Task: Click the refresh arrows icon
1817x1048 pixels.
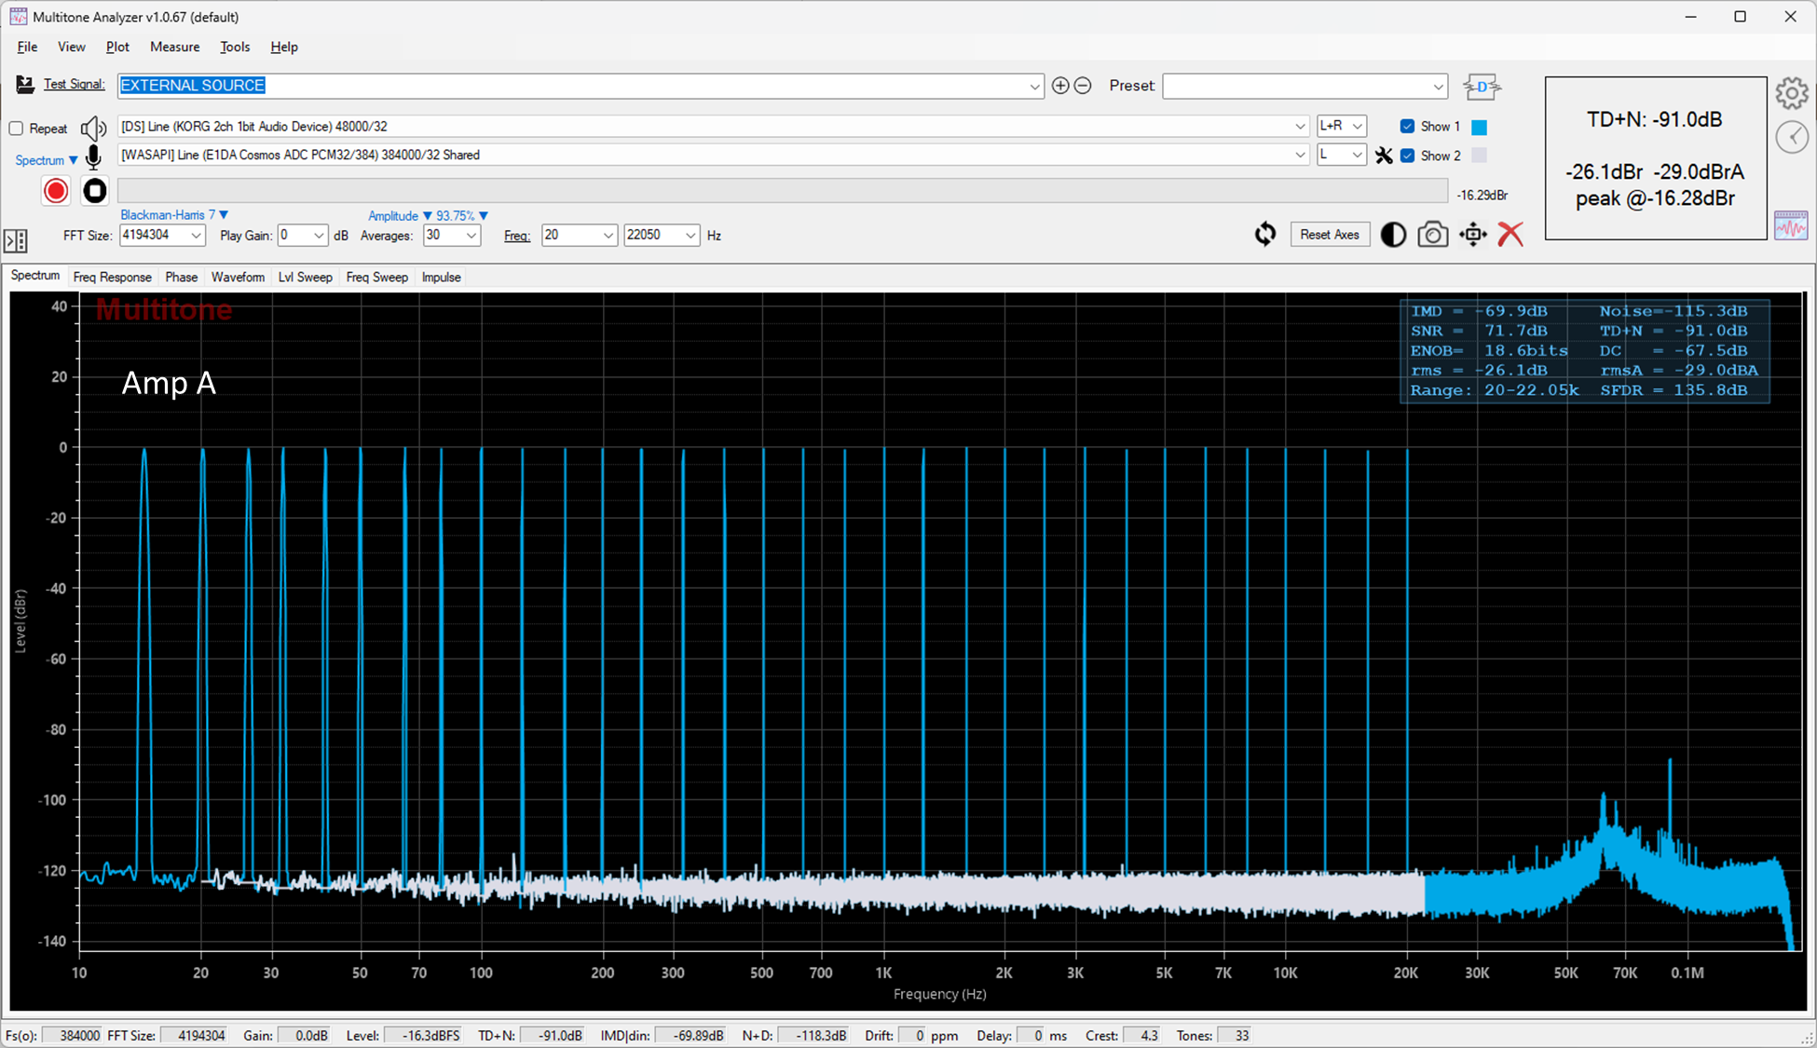Action: pyautogui.click(x=1265, y=235)
